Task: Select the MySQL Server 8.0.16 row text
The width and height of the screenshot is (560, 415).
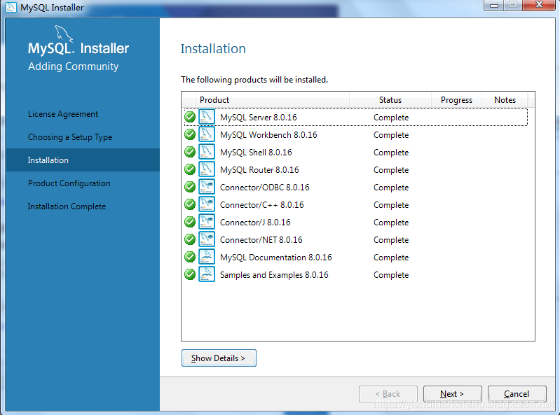Action: pos(258,118)
